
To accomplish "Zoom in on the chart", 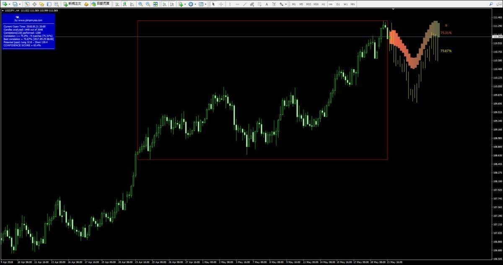I will tap(140, 4).
